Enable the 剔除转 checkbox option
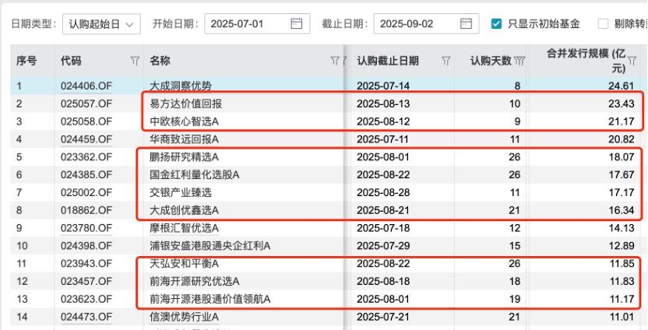Screen dimensions: 648x330 pos(603,23)
